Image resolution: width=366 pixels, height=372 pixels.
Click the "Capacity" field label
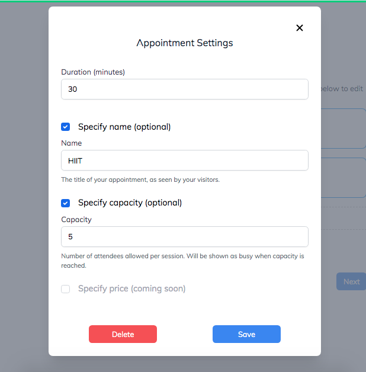tap(76, 219)
